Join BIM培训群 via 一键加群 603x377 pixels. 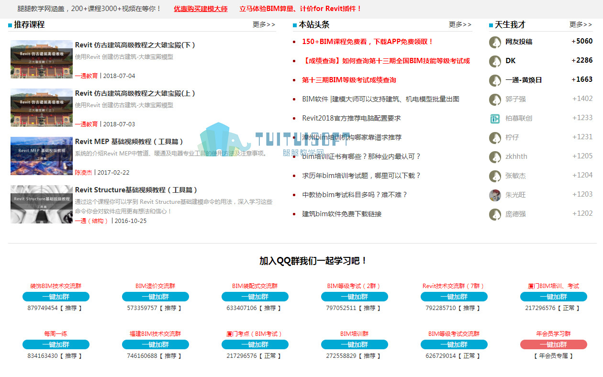click(355, 344)
